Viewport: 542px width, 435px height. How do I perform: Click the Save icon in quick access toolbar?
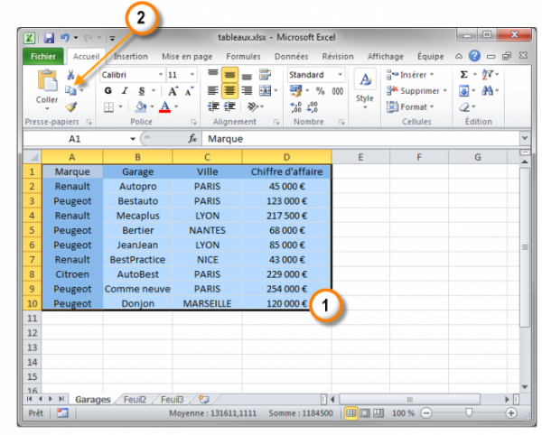pyautogui.click(x=49, y=38)
